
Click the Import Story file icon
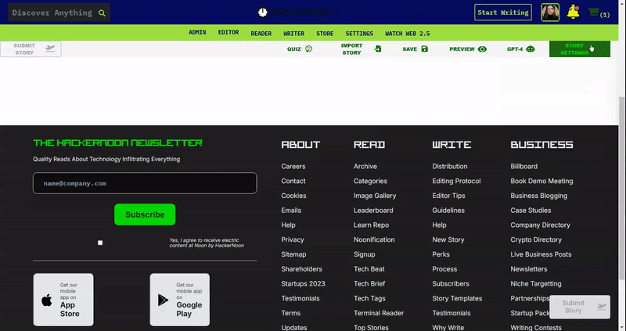(378, 49)
